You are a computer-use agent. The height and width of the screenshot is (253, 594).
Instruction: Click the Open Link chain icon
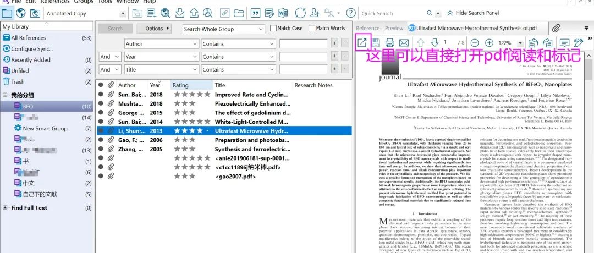[x=224, y=13]
